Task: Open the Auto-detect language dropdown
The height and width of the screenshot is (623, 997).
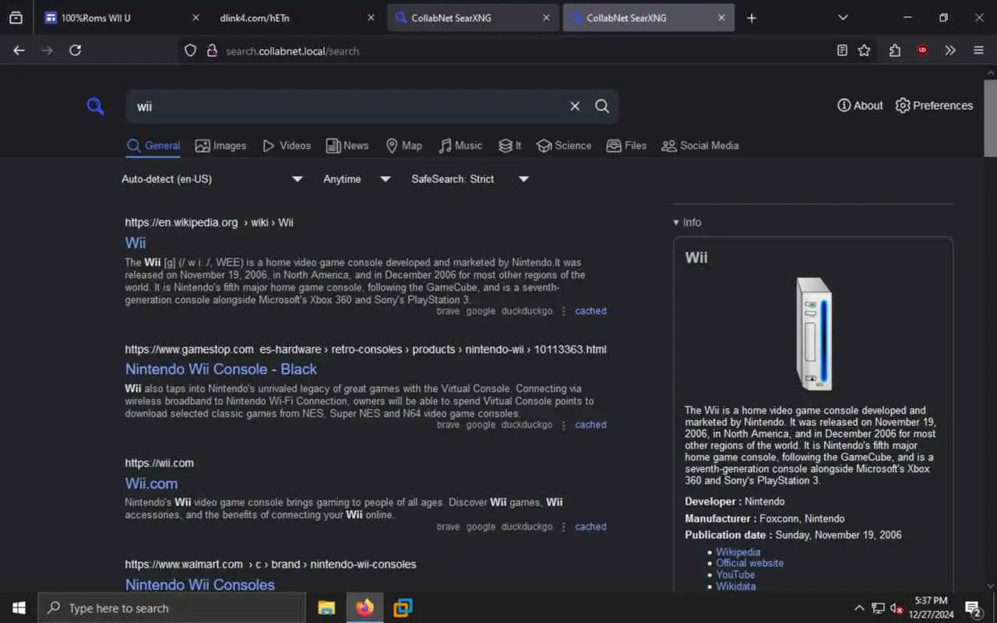Action: [212, 179]
